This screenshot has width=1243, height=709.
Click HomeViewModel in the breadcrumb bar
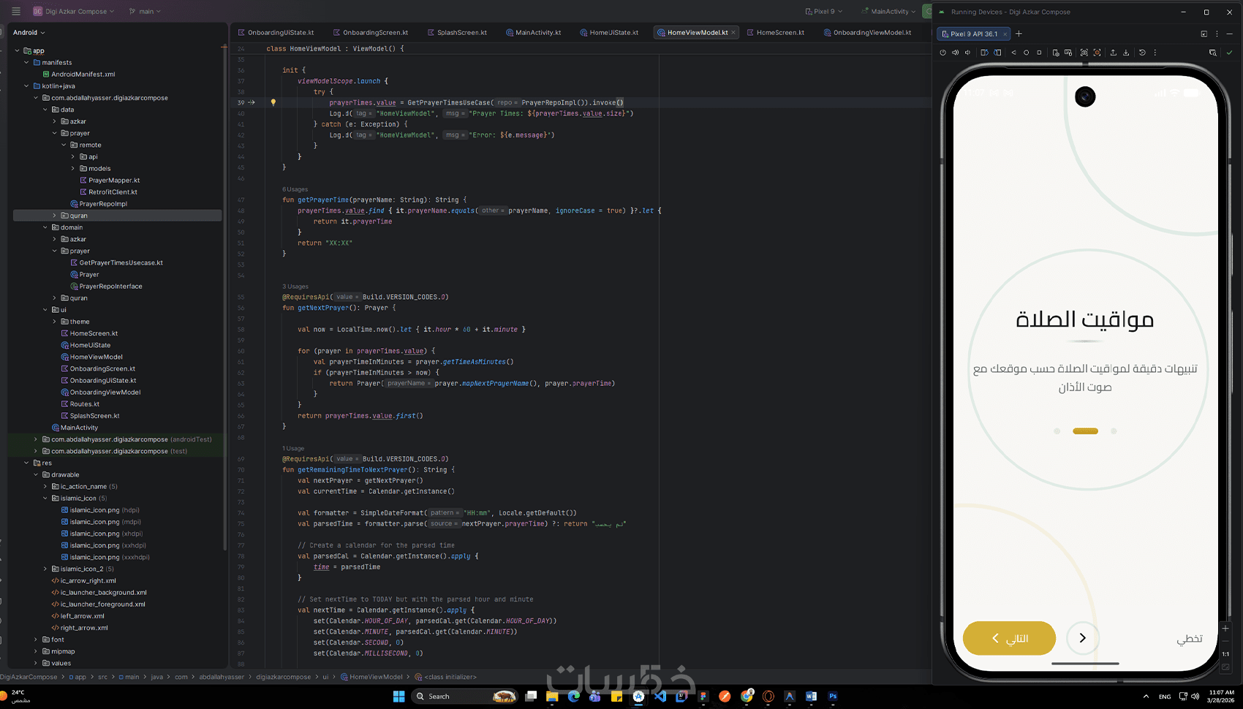tap(376, 677)
